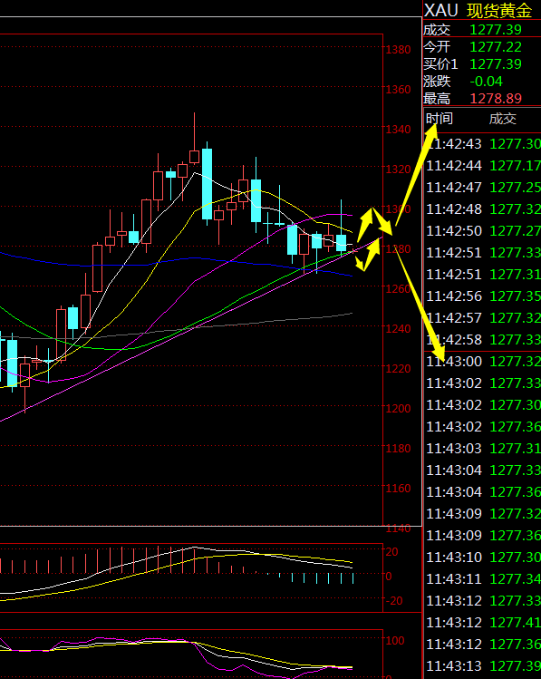Viewport: 541px width, 679px height.
Task: Select the 买价1 bid label
Action: (440, 64)
